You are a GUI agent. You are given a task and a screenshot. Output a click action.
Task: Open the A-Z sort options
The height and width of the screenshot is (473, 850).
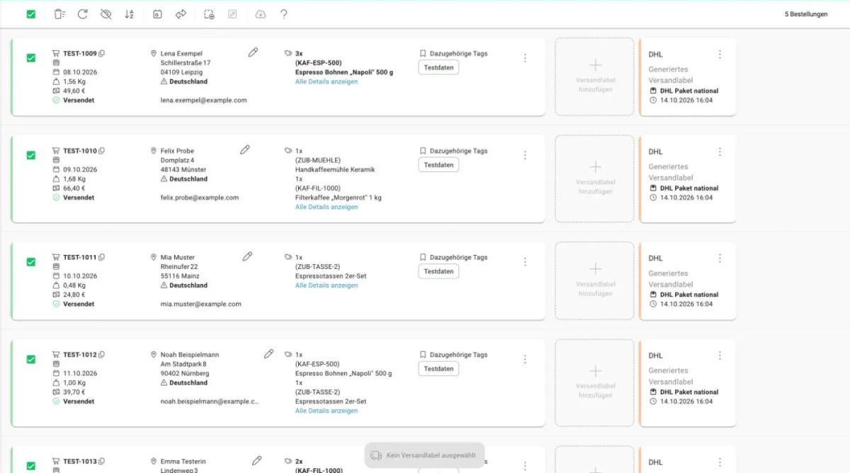coord(129,14)
